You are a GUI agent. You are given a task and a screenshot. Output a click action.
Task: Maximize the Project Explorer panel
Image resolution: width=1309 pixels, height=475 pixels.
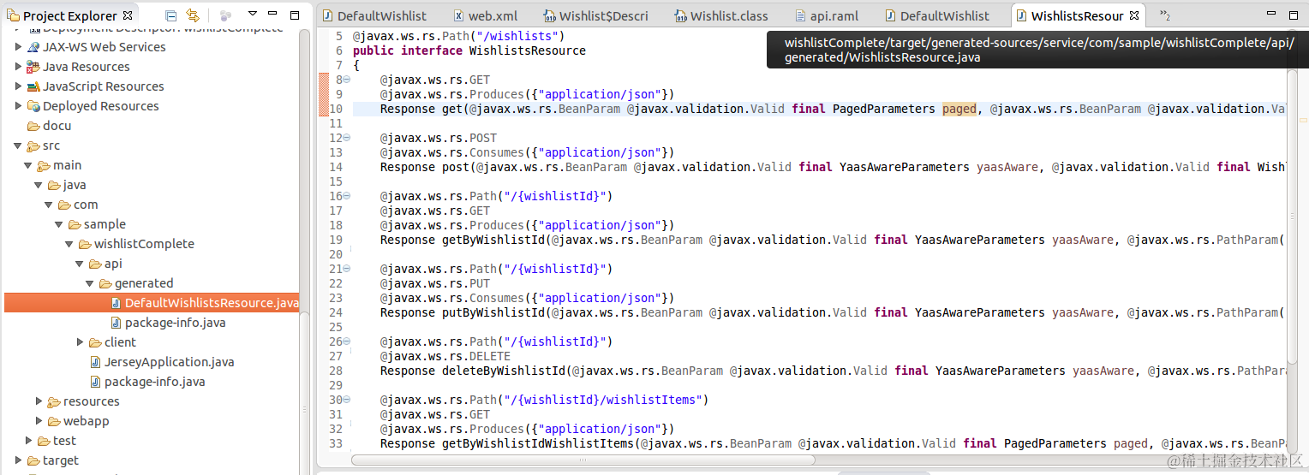295,15
